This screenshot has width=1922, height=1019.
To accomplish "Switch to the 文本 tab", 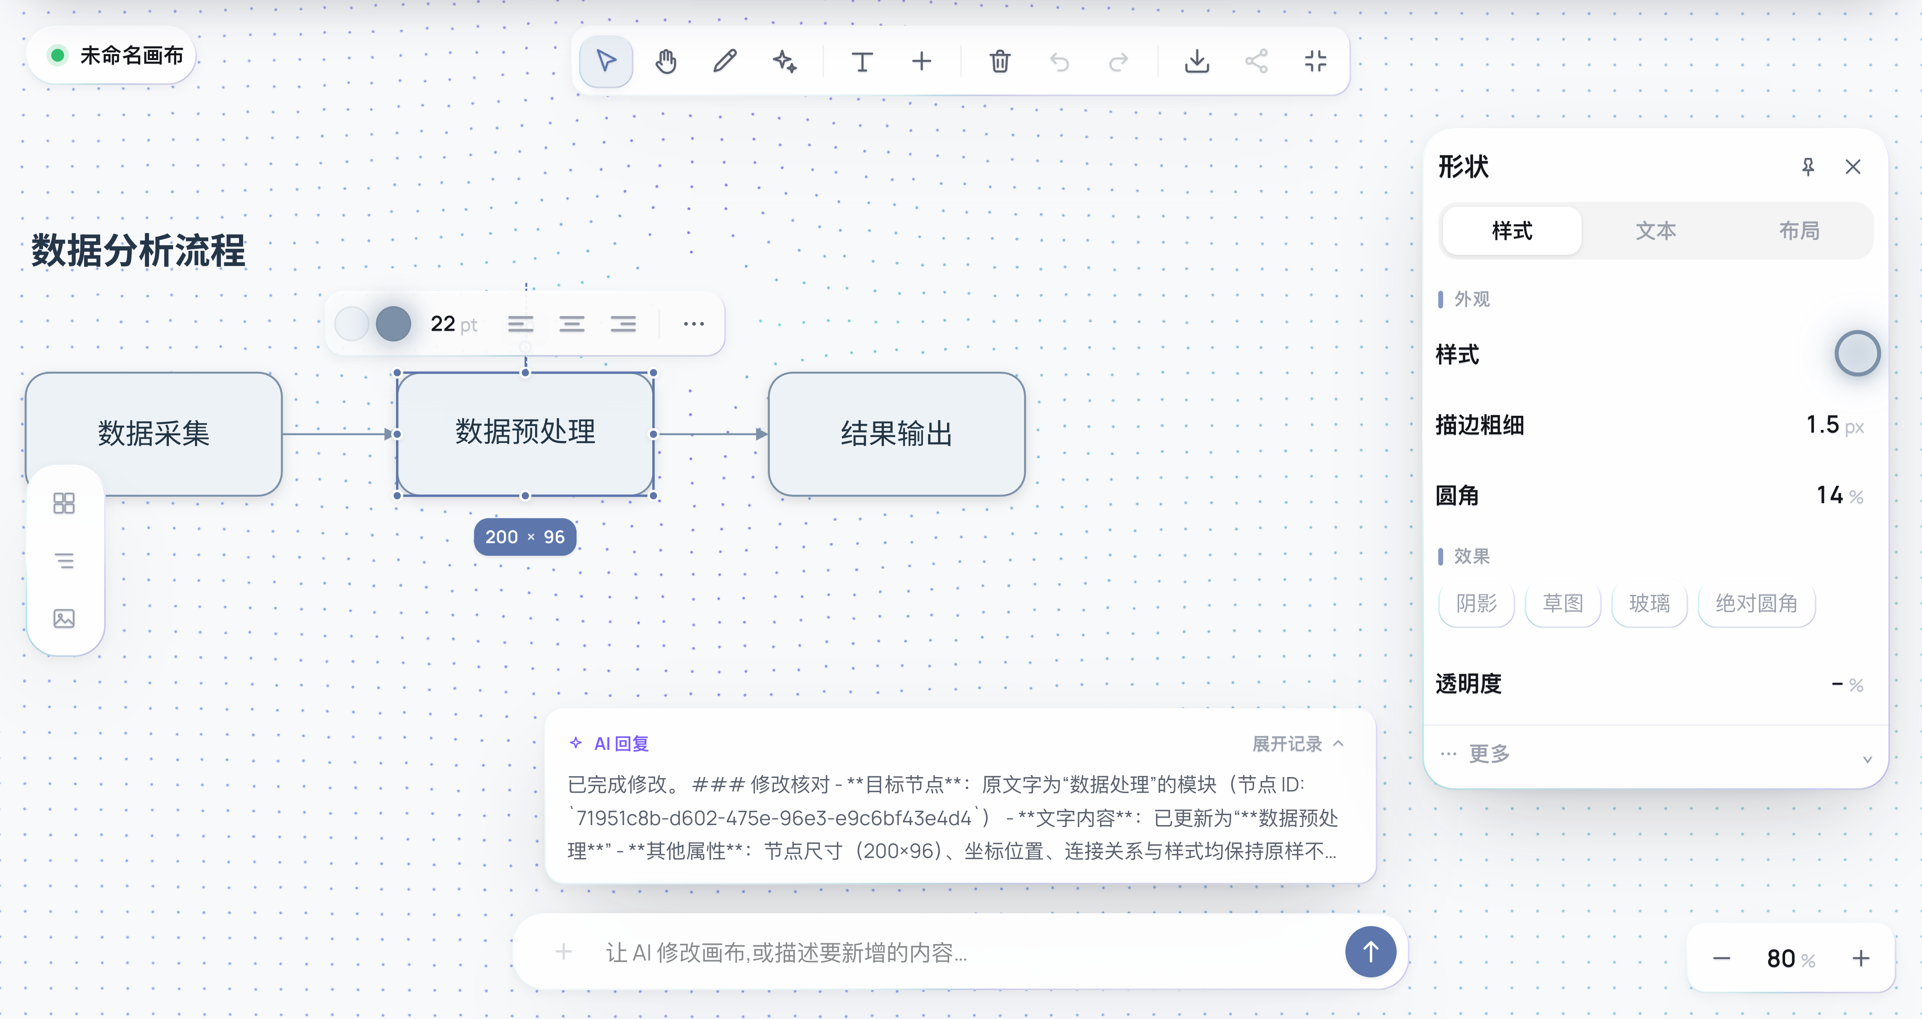I will (x=1656, y=231).
